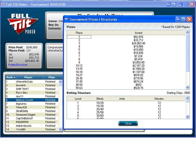Select player CapTinBisKuiT row

(x=32, y=119)
